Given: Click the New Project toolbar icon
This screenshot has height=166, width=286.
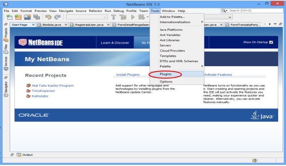Looking at the screenshot, I should coord(18,17).
